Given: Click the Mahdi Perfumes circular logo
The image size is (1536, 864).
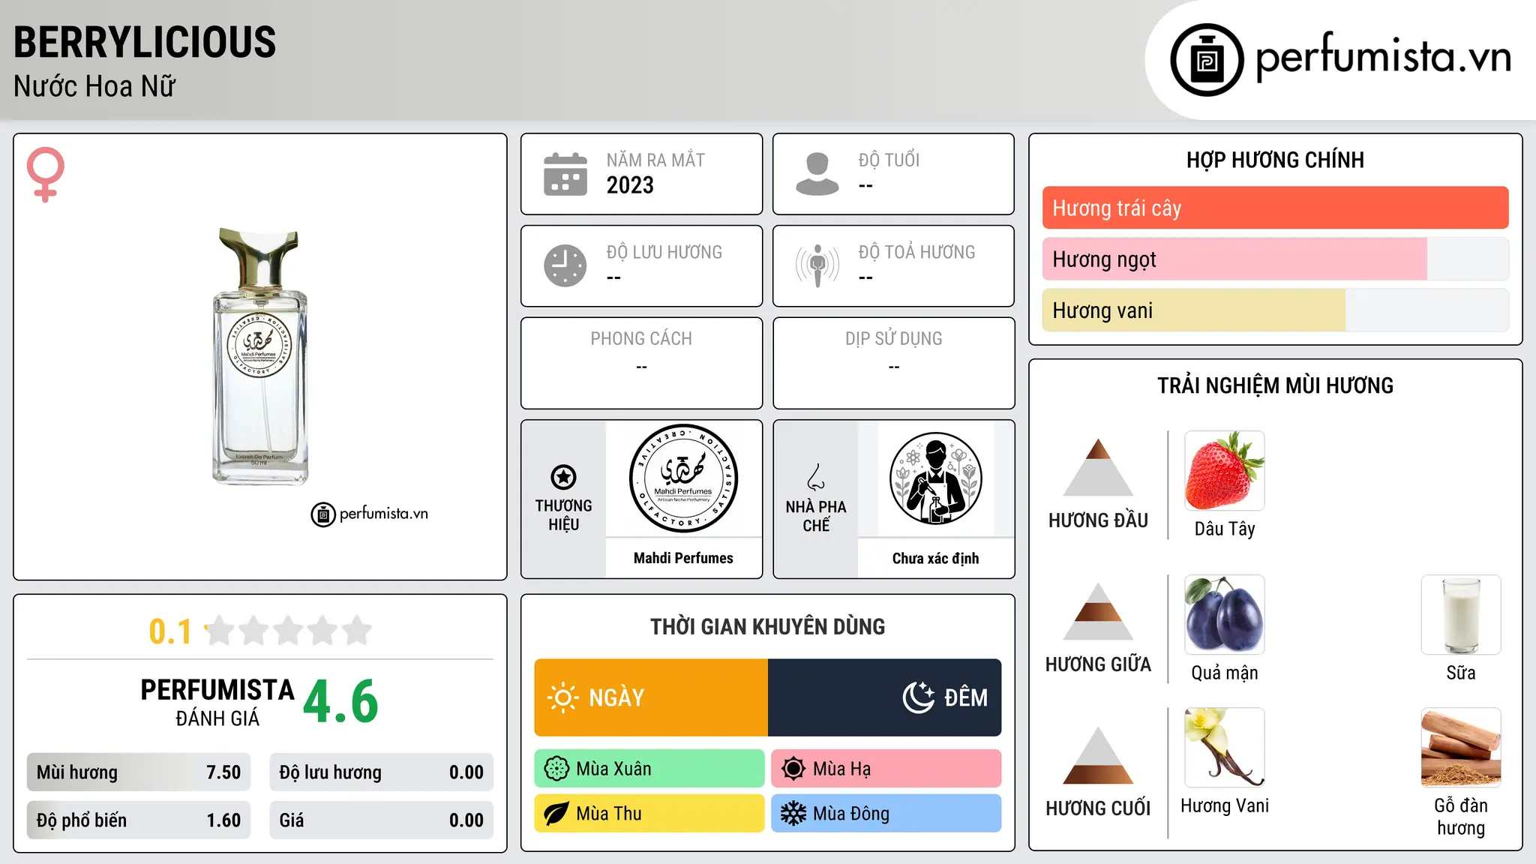Looking at the screenshot, I should pos(683,478).
